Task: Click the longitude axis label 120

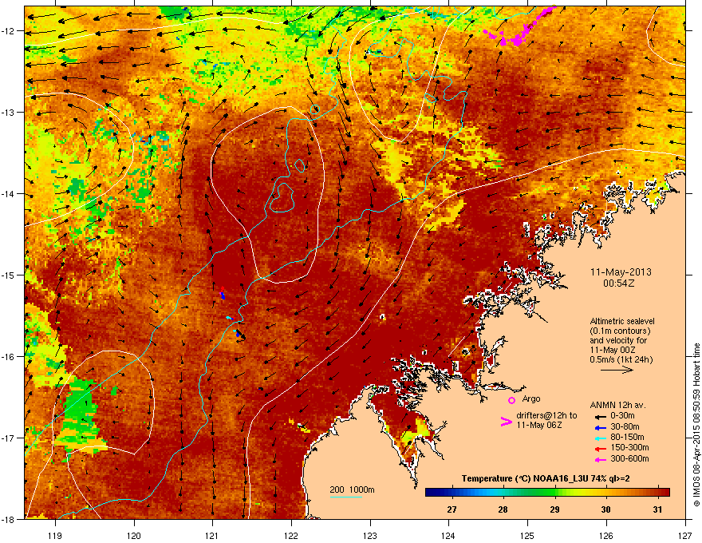Action: pyautogui.click(x=134, y=535)
